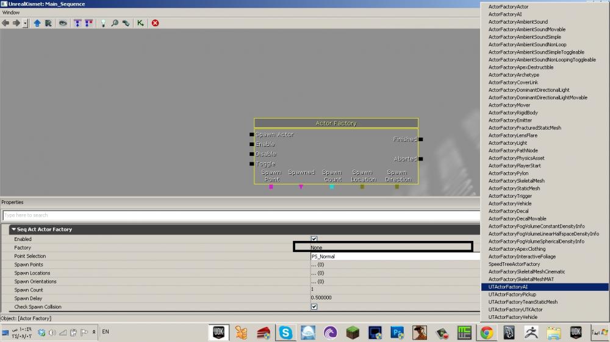
Task: Open the Point Selection PS_Normal dropdown
Action: point(395,256)
